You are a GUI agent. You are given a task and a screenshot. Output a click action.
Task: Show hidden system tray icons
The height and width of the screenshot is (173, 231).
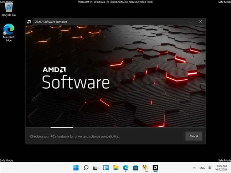coord(195,168)
